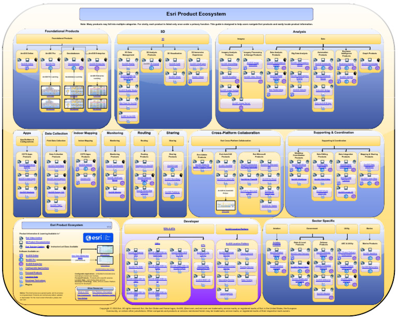
Task: Open the ArcGIS StreetMap Premium link
Action: 144,192
